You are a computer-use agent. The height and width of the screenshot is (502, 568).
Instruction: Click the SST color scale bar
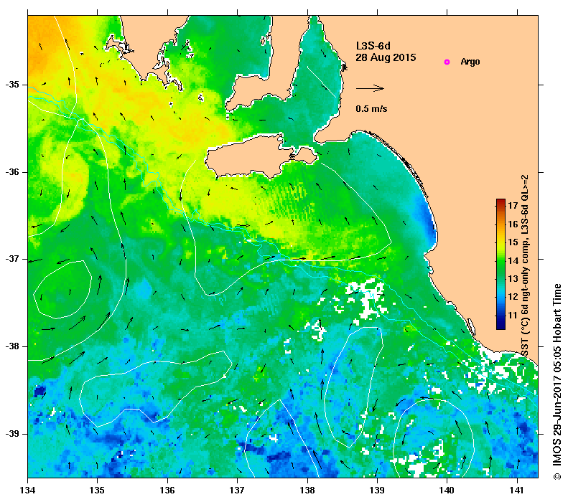coord(501,264)
